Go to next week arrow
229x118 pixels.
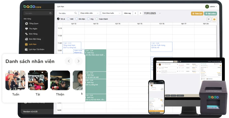(140, 13)
